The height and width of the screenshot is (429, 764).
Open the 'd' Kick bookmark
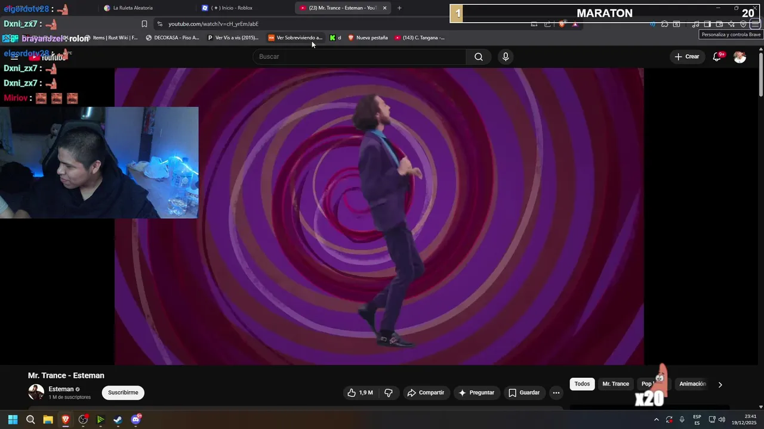(335, 38)
